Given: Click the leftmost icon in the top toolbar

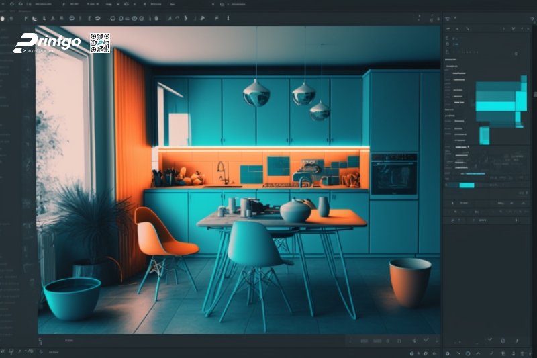Looking at the screenshot, I should click(x=3, y=18).
